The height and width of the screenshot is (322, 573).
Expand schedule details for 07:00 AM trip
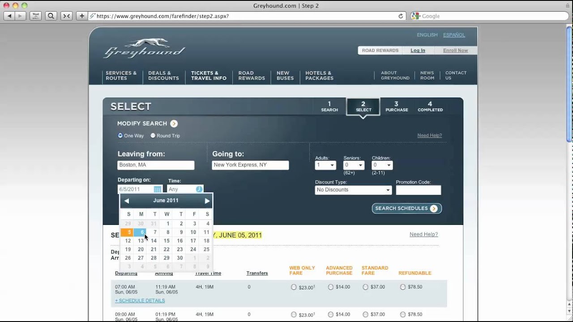coord(140,301)
